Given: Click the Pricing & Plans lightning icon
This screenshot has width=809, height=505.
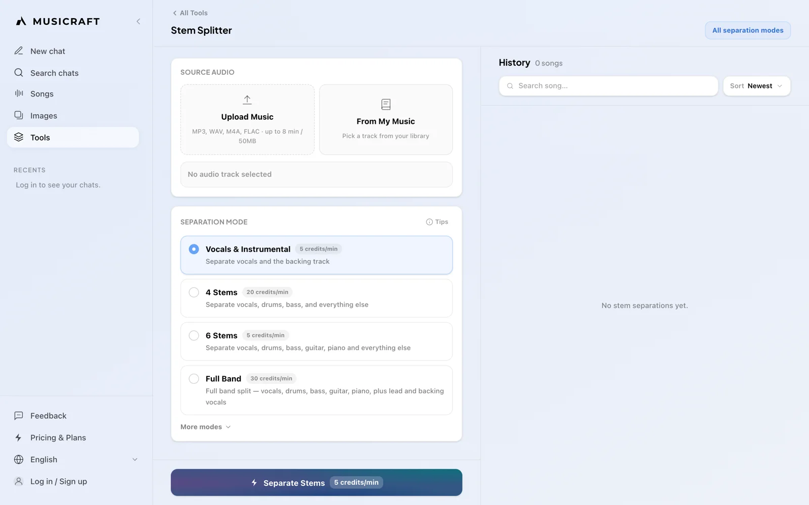Looking at the screenshot, I should coord(19,437).
